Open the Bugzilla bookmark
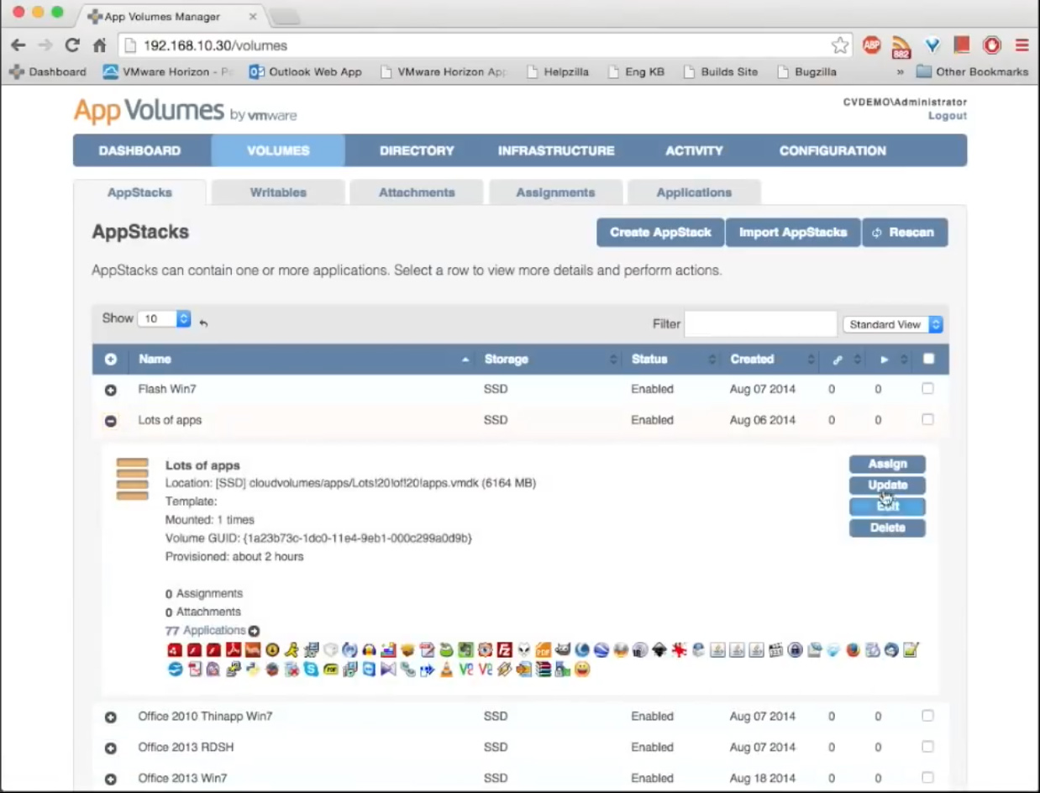Image resolution: width=1040 pixels, height=793 pixels. 807,71
